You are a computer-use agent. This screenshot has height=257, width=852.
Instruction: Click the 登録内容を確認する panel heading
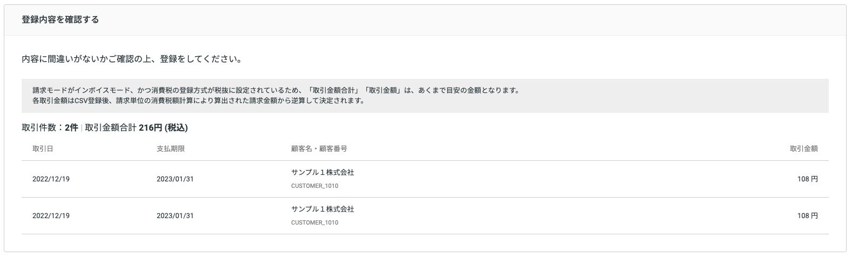pos(60,20)
